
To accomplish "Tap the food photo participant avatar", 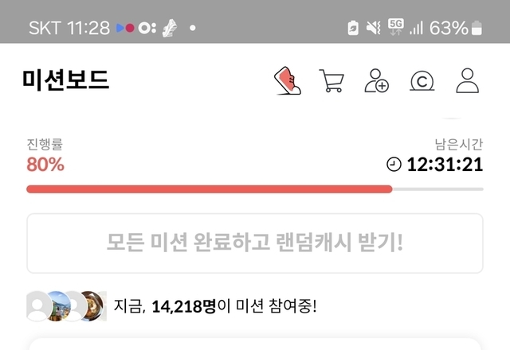I will click(x=93, y=306).
